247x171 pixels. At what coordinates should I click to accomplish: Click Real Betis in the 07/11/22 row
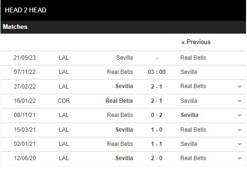click(x=120, y=72)
